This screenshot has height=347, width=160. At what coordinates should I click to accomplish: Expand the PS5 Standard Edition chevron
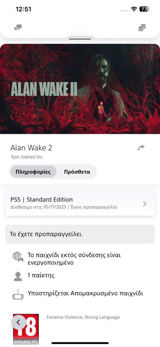(x=145, y=204)
